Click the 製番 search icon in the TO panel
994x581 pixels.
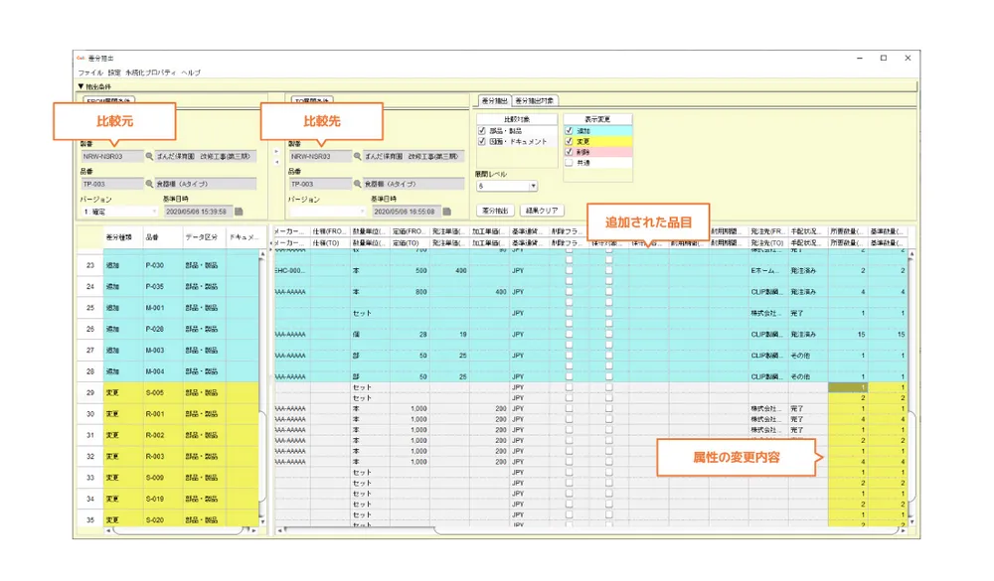[x=358, y=156]
